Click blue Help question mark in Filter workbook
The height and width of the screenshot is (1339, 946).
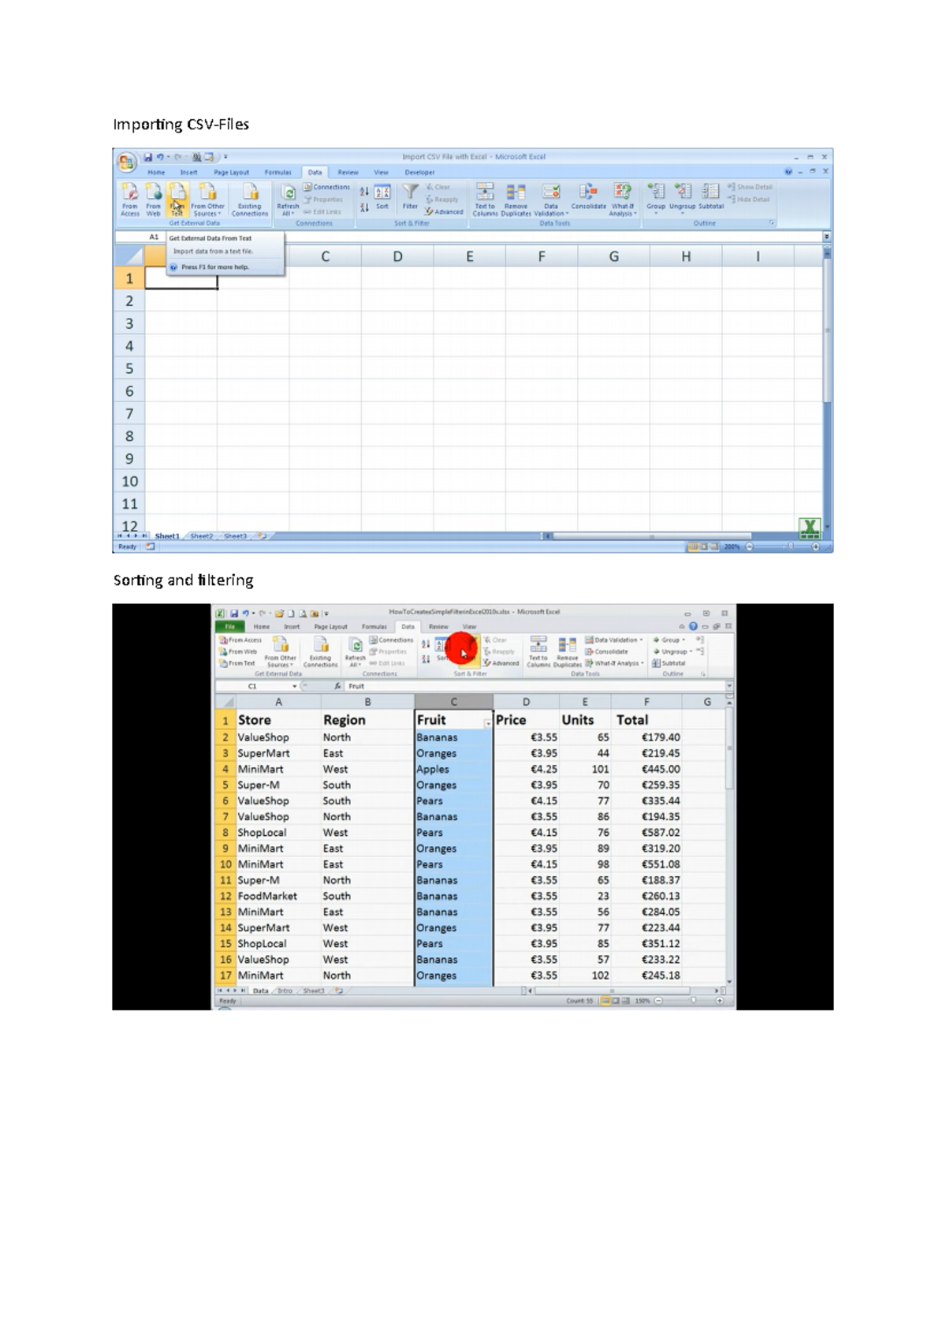click(x=693, y=627)
